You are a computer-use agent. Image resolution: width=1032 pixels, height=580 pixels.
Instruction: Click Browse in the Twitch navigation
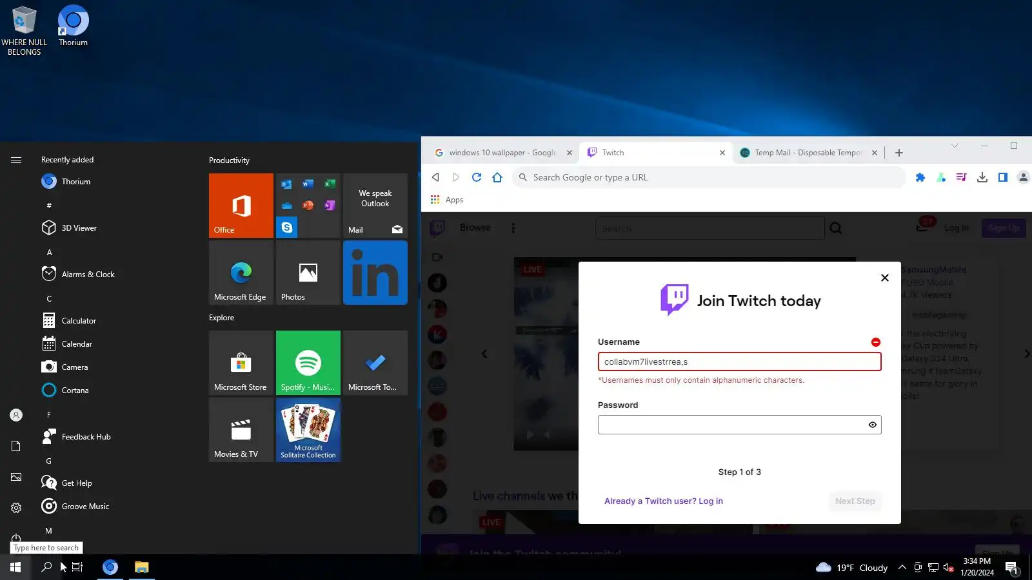(475, 227)
